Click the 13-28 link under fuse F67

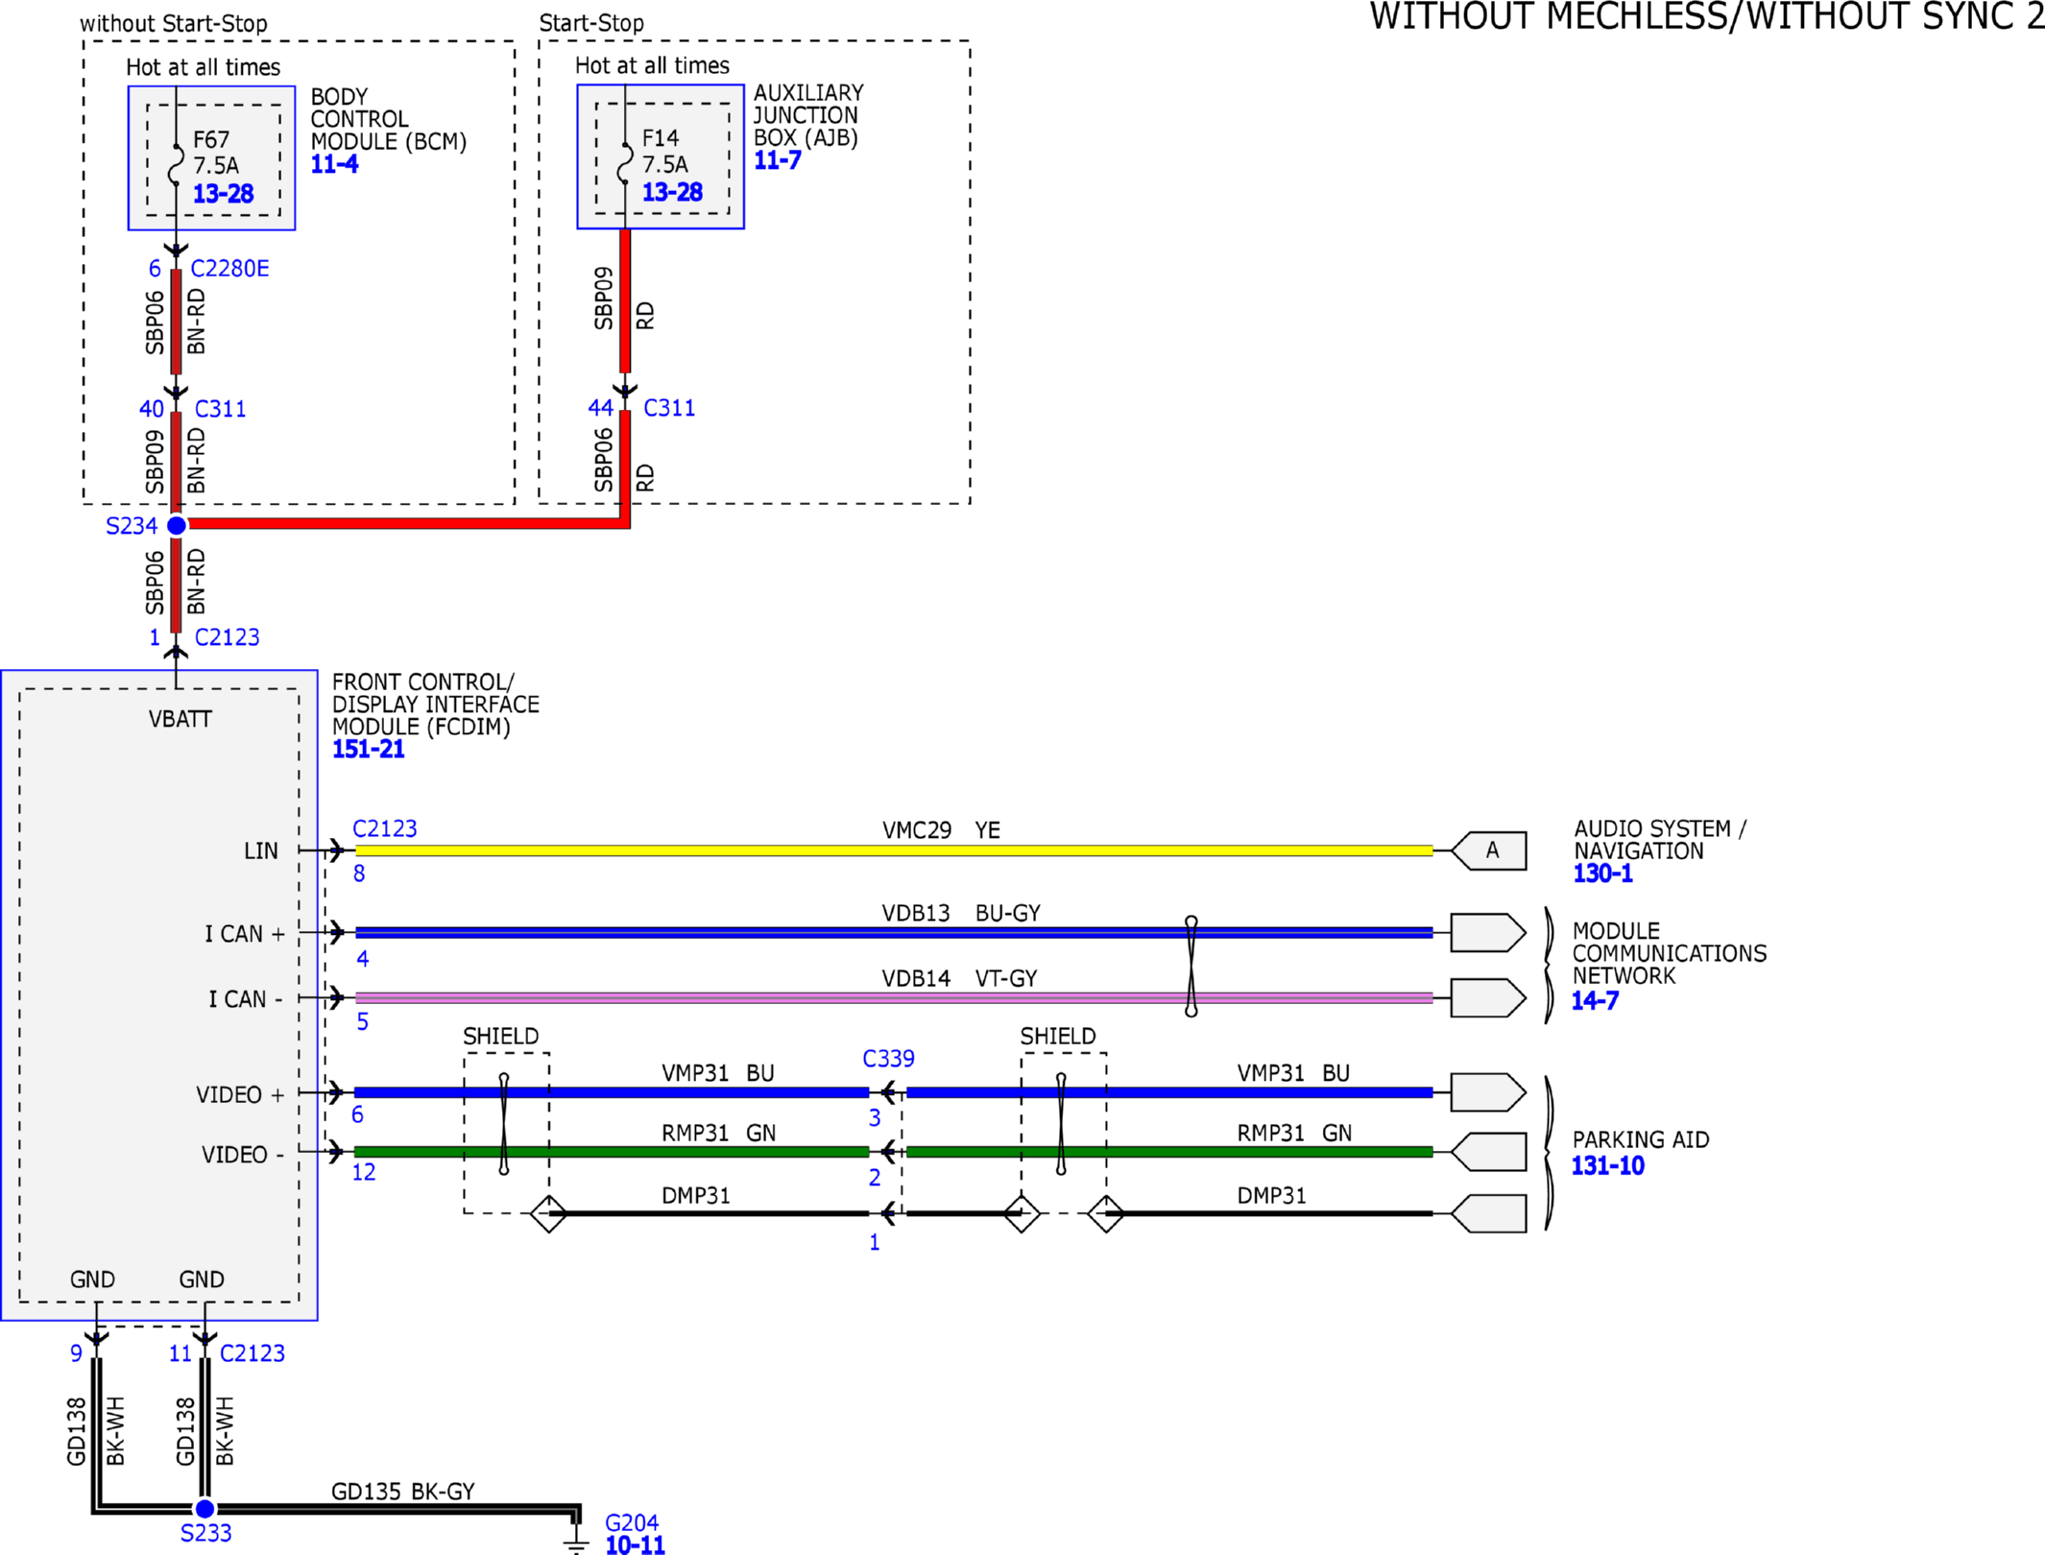coord(223,194)
